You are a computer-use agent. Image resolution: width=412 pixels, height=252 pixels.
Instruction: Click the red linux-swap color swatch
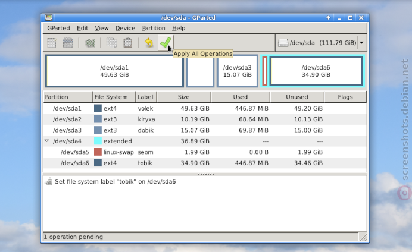point(98,152)
